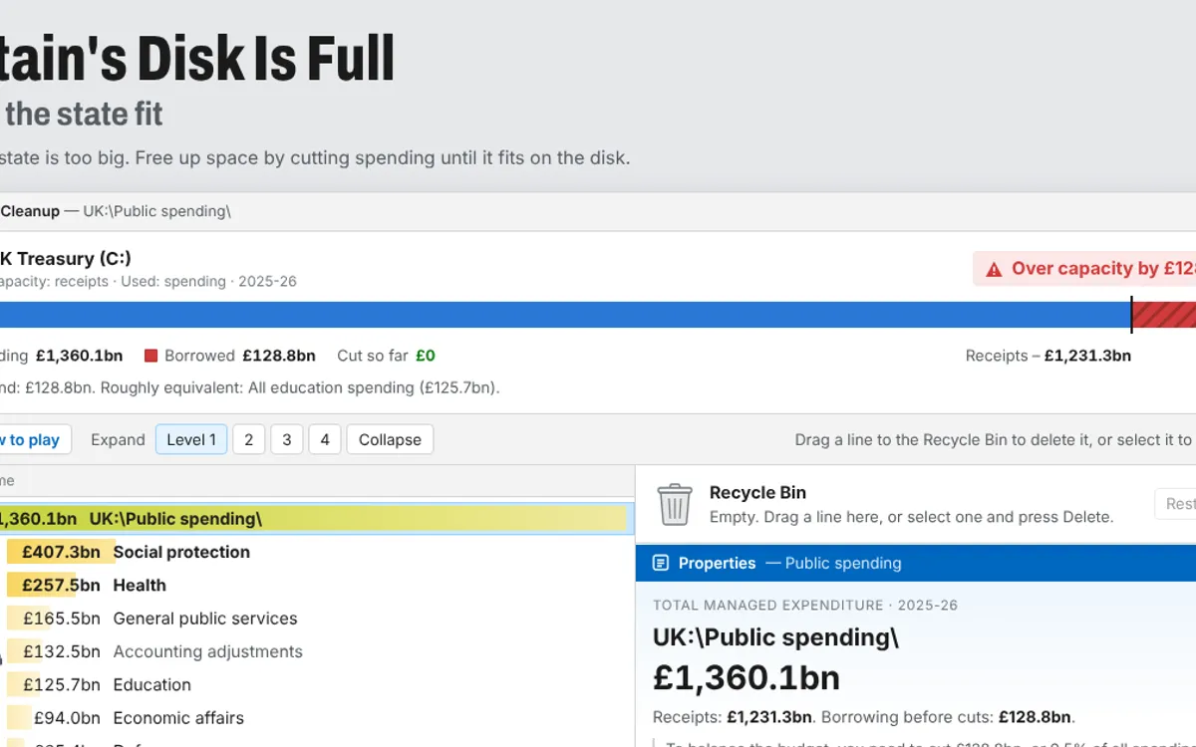Image resolution: width=1196 pixels, height=747 pixels.
Task: Expand tree to level 2
Action: 248,440
